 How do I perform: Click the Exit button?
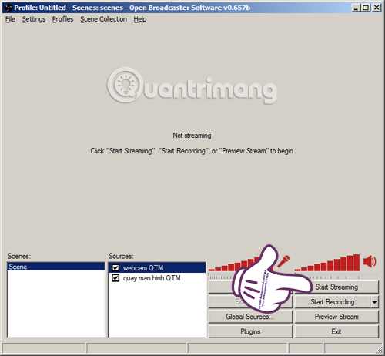[x=336, y=331]
